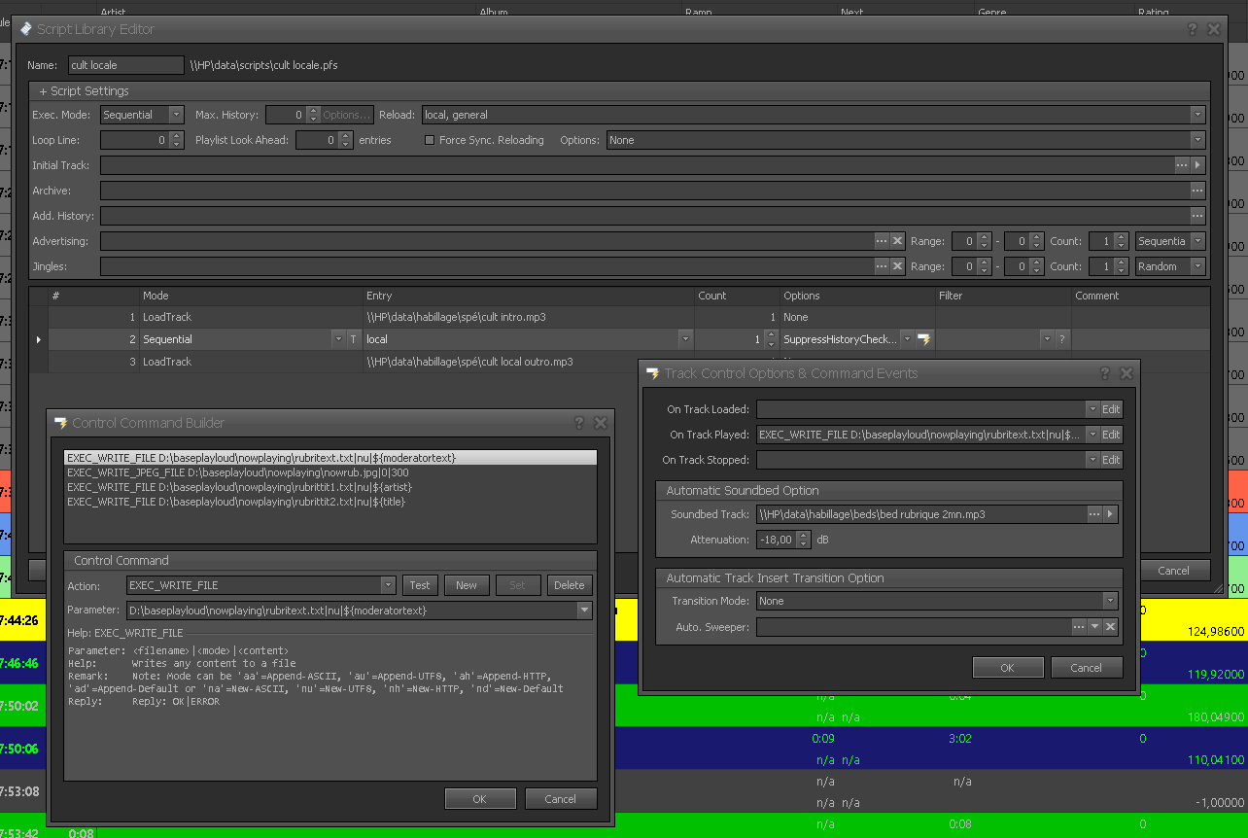Clear the Advertising field
The height and width of the screenshot is (838, 1248).
[x=897, y=241]
